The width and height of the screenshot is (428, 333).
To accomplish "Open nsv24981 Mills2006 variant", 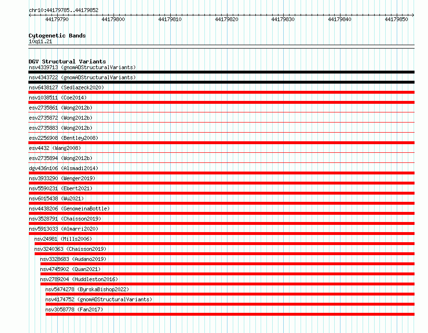I will pyautogui.click(x=63, y=239).
